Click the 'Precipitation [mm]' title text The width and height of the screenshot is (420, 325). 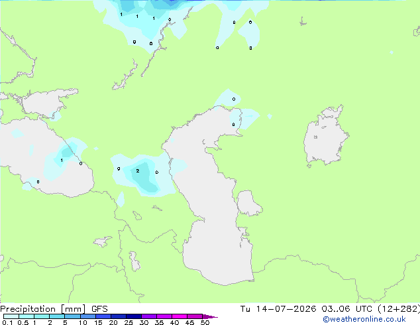tap(42, 309)
